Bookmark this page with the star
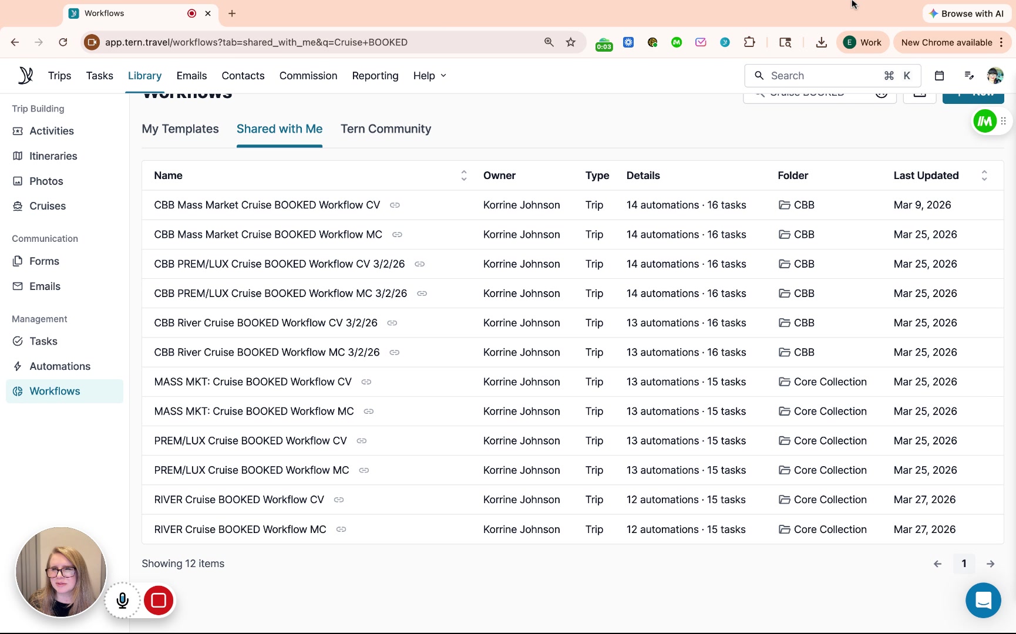 click(570, 42)
